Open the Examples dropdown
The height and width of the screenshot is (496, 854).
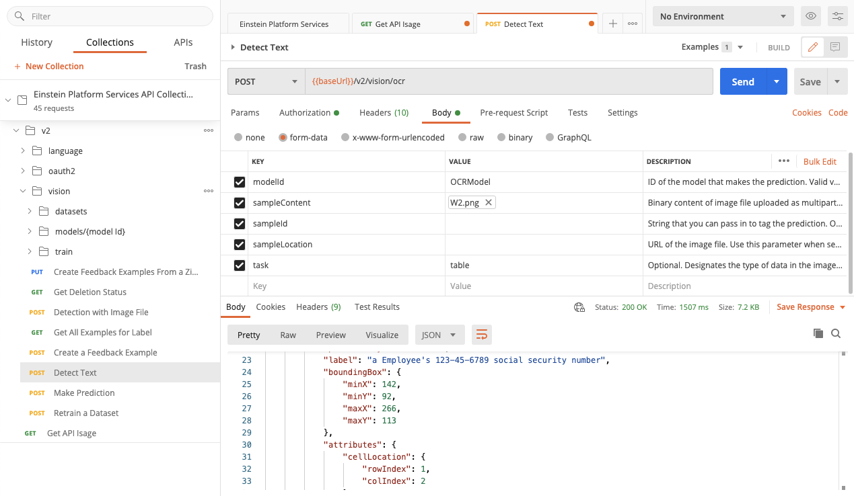click(x=712, y=47)
